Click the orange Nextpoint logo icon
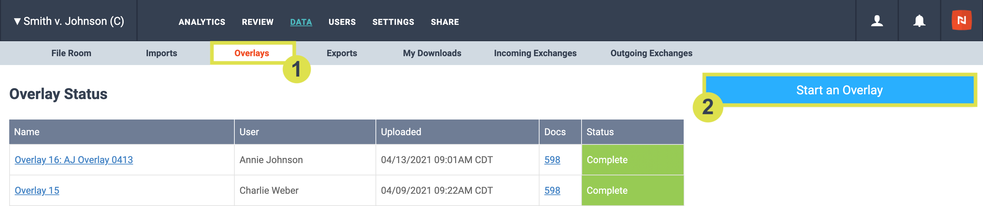 tap(961, 20)
